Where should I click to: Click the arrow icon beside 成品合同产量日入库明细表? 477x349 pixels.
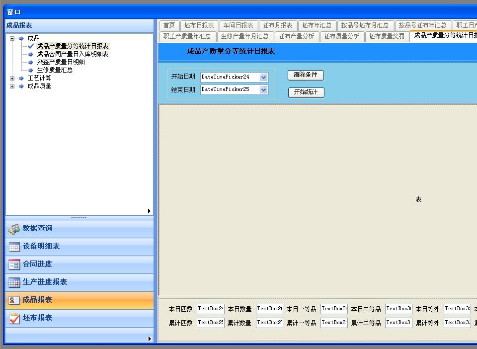pyautogui.click(x=31, y=54)
